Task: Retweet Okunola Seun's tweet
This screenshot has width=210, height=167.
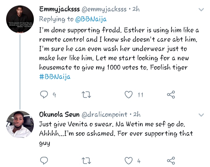Action: tap(87, 160)
